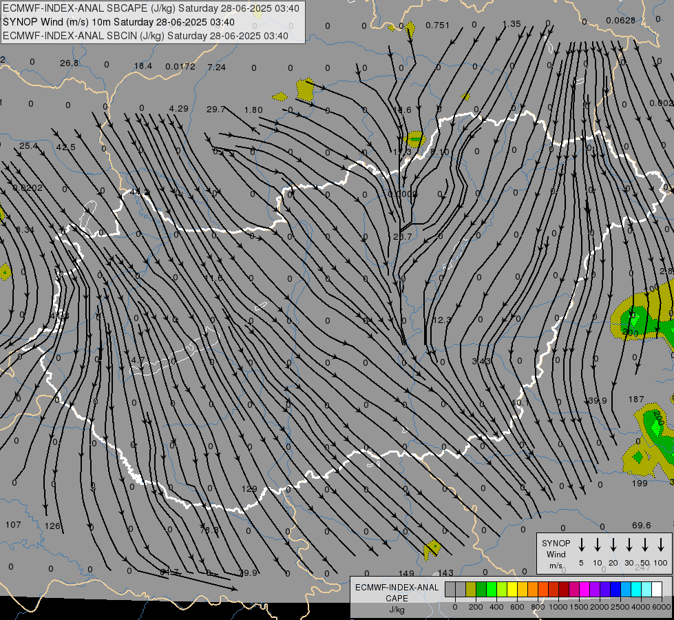
Task: Click the map value 0.0202
Action: [x=28, y=188]
